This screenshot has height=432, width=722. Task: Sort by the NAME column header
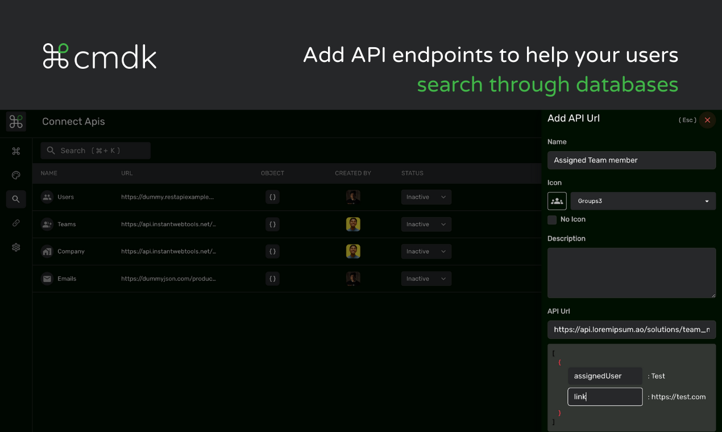point(49,173)
